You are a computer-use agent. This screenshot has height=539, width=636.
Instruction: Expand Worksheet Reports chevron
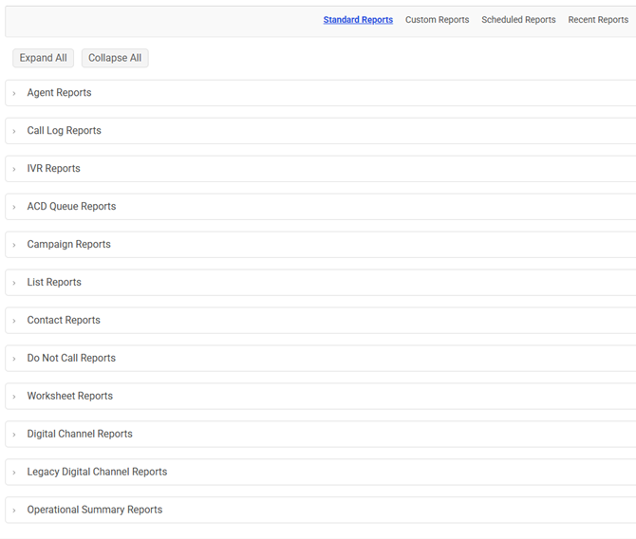(14, 397)
